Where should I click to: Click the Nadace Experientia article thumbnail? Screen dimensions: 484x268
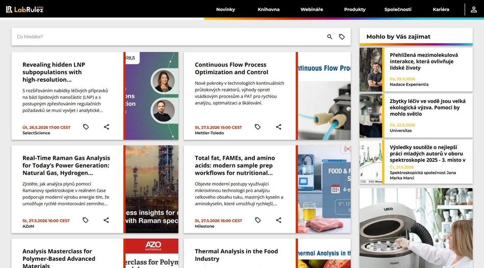click(371, 70)
